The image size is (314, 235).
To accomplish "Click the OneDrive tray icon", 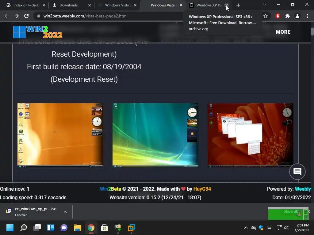I will (x=254, y=228).
